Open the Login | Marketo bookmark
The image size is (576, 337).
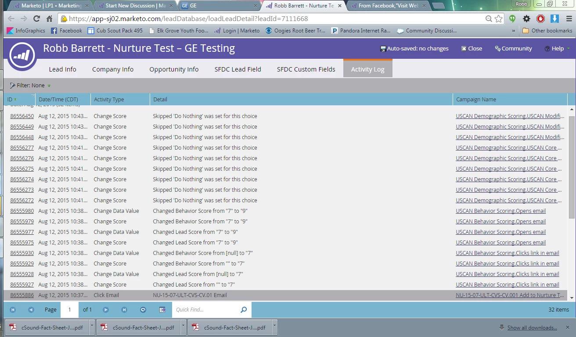coord(237,31)
